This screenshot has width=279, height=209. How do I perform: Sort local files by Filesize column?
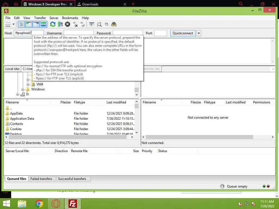pos(61,102)
